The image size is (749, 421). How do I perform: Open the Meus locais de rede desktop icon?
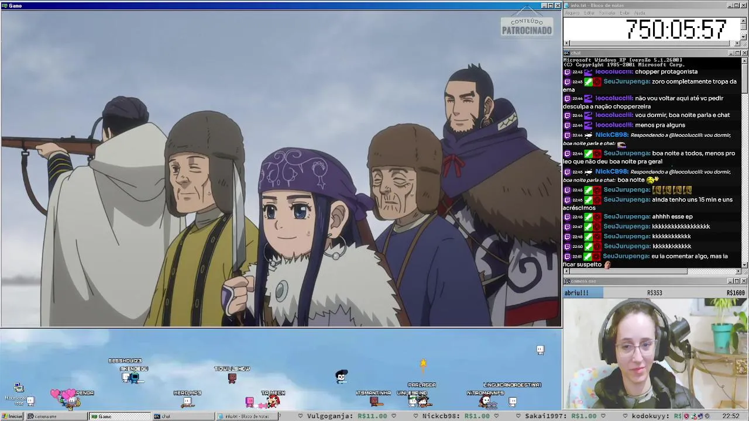[x=18, y=394]
